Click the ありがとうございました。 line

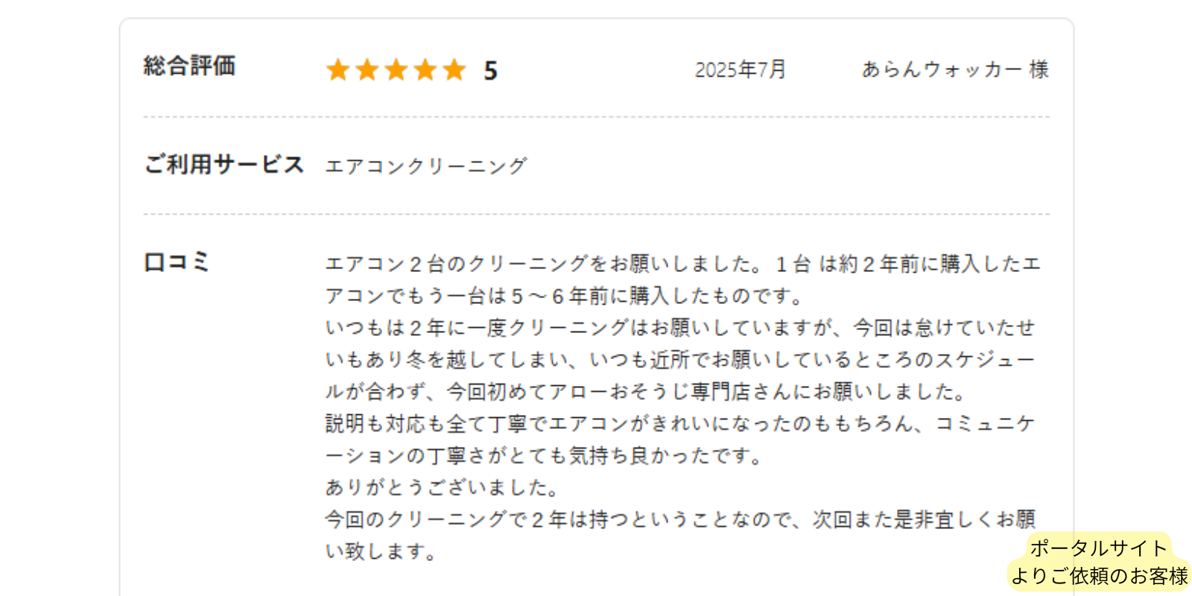point(442,488)
